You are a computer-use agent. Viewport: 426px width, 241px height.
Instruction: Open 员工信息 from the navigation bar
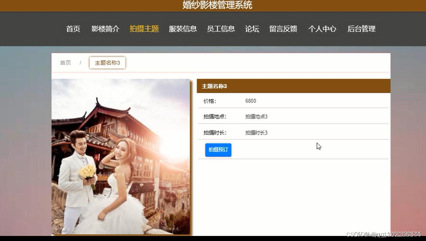click(221, 29)
